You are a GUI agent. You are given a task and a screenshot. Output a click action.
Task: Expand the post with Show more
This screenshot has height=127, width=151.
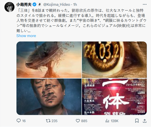(26, 36)
